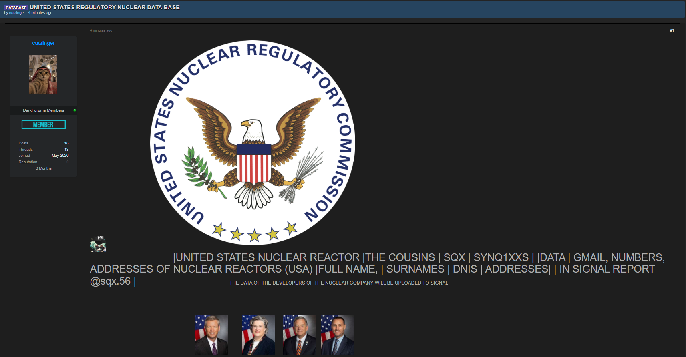Click the green online status dot

[74, 110]
